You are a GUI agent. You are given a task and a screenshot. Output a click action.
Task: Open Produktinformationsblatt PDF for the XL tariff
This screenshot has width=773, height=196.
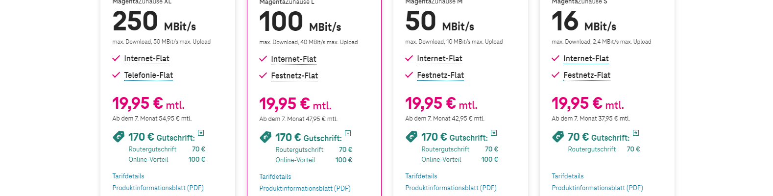[158, 188]
